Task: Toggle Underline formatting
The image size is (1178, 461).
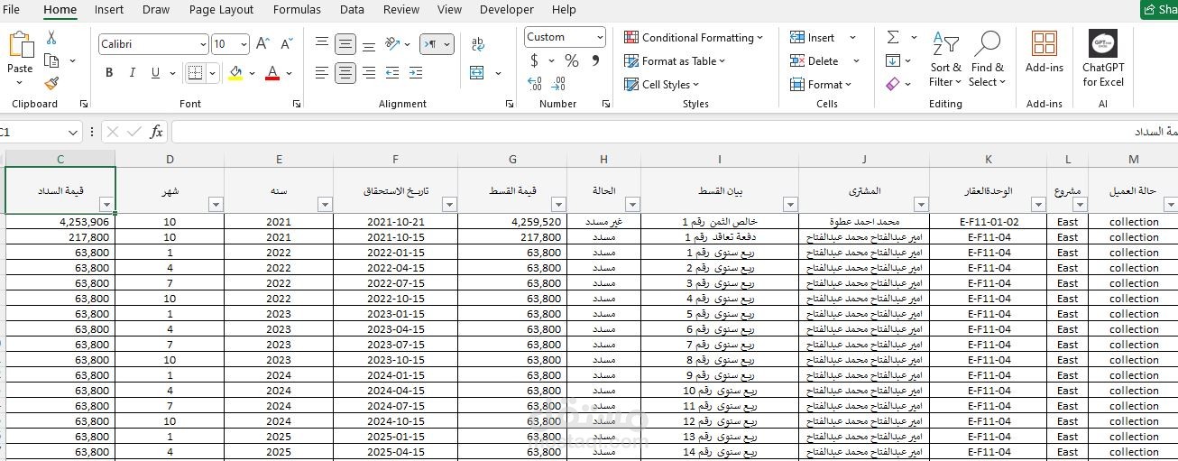Action: click(156, 73)
